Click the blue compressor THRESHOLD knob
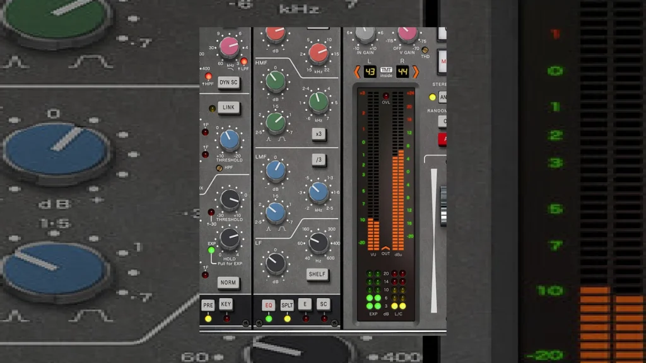 tap(230, 140)
